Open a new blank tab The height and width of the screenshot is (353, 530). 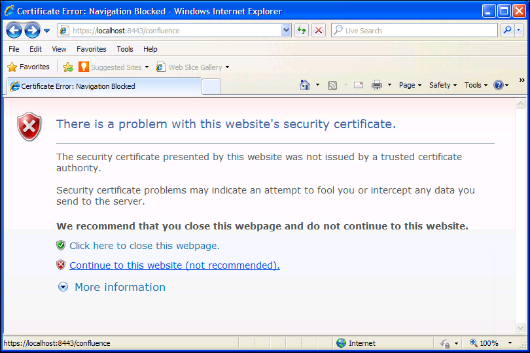point(211,86)
